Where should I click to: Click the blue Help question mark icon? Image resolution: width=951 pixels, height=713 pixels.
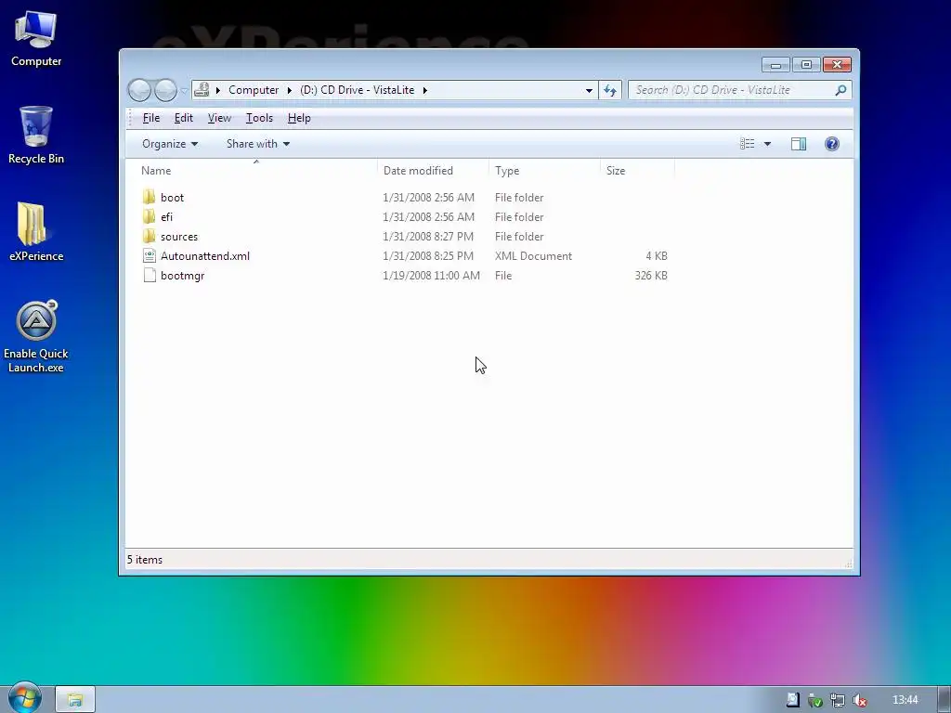click(x=831, y=144)
